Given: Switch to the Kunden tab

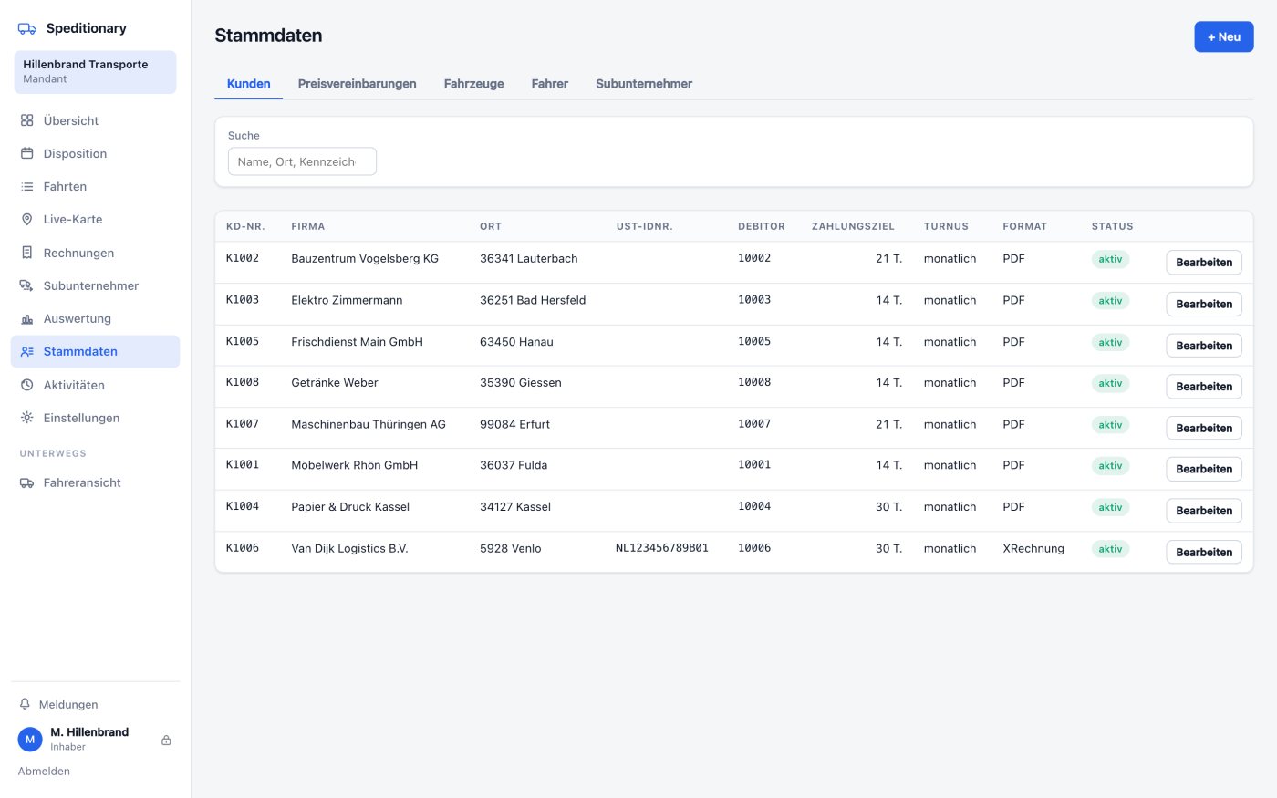Looking at the screenshot, I should (x=249, y=84).
